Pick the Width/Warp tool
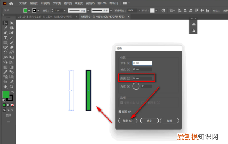The height and width of the screenshot is (144, 228). [x=5, y=57]
